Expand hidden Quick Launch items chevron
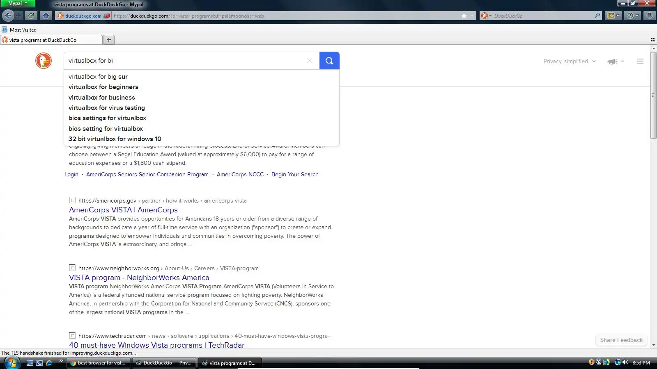Screen dimensions: 657x369 (x=61, y=361)
